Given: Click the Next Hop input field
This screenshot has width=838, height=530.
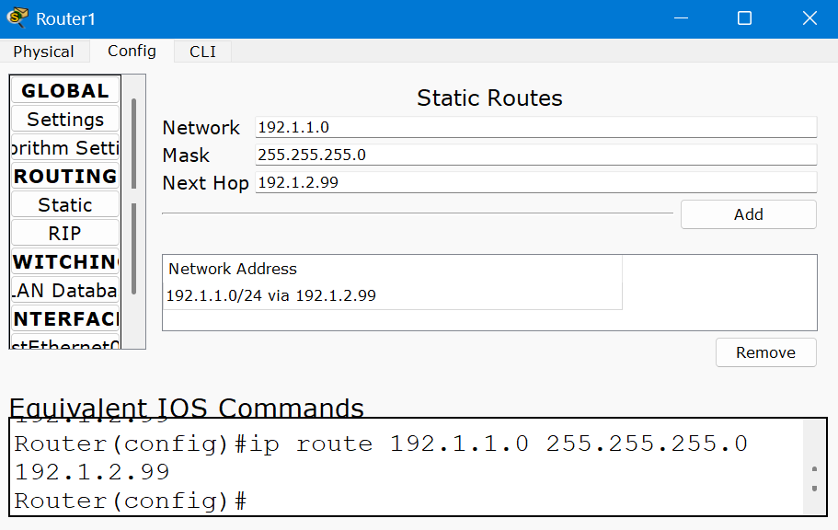Looking at the screenshot, I should click(x=535, y=182).
